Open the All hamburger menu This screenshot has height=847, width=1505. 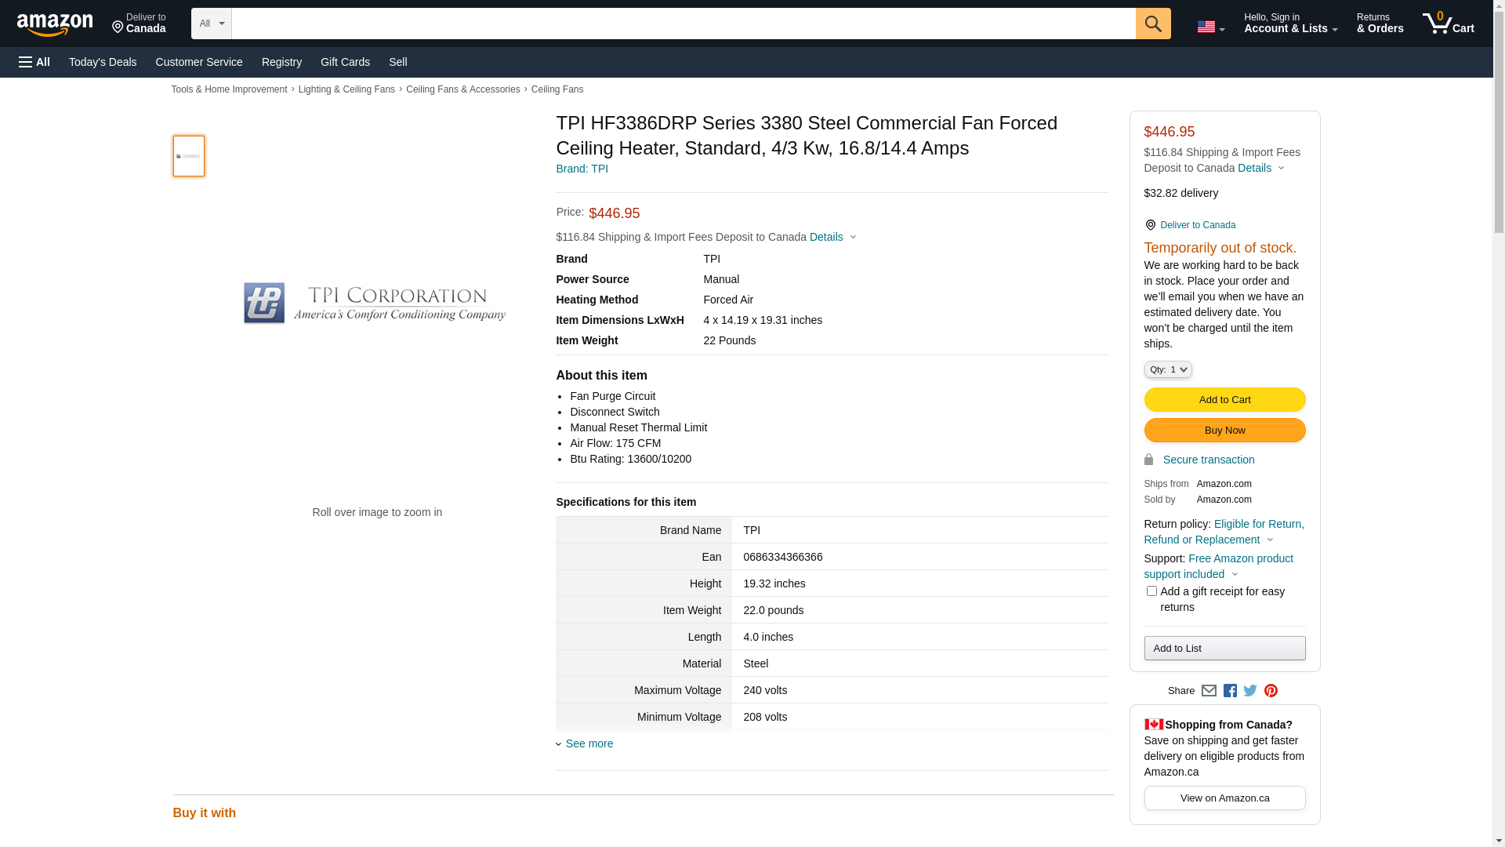point(34,62)
